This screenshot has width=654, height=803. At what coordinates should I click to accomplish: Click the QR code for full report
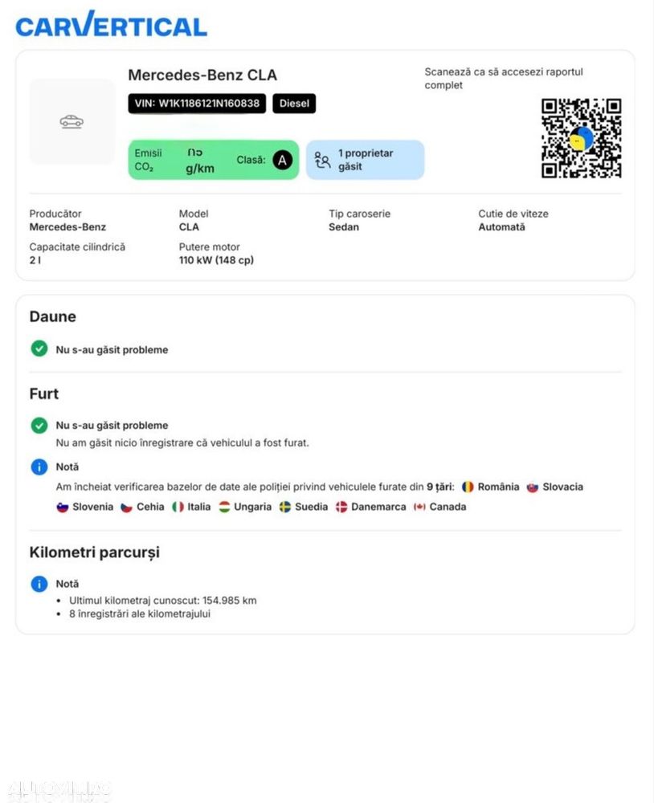(581, 138)
